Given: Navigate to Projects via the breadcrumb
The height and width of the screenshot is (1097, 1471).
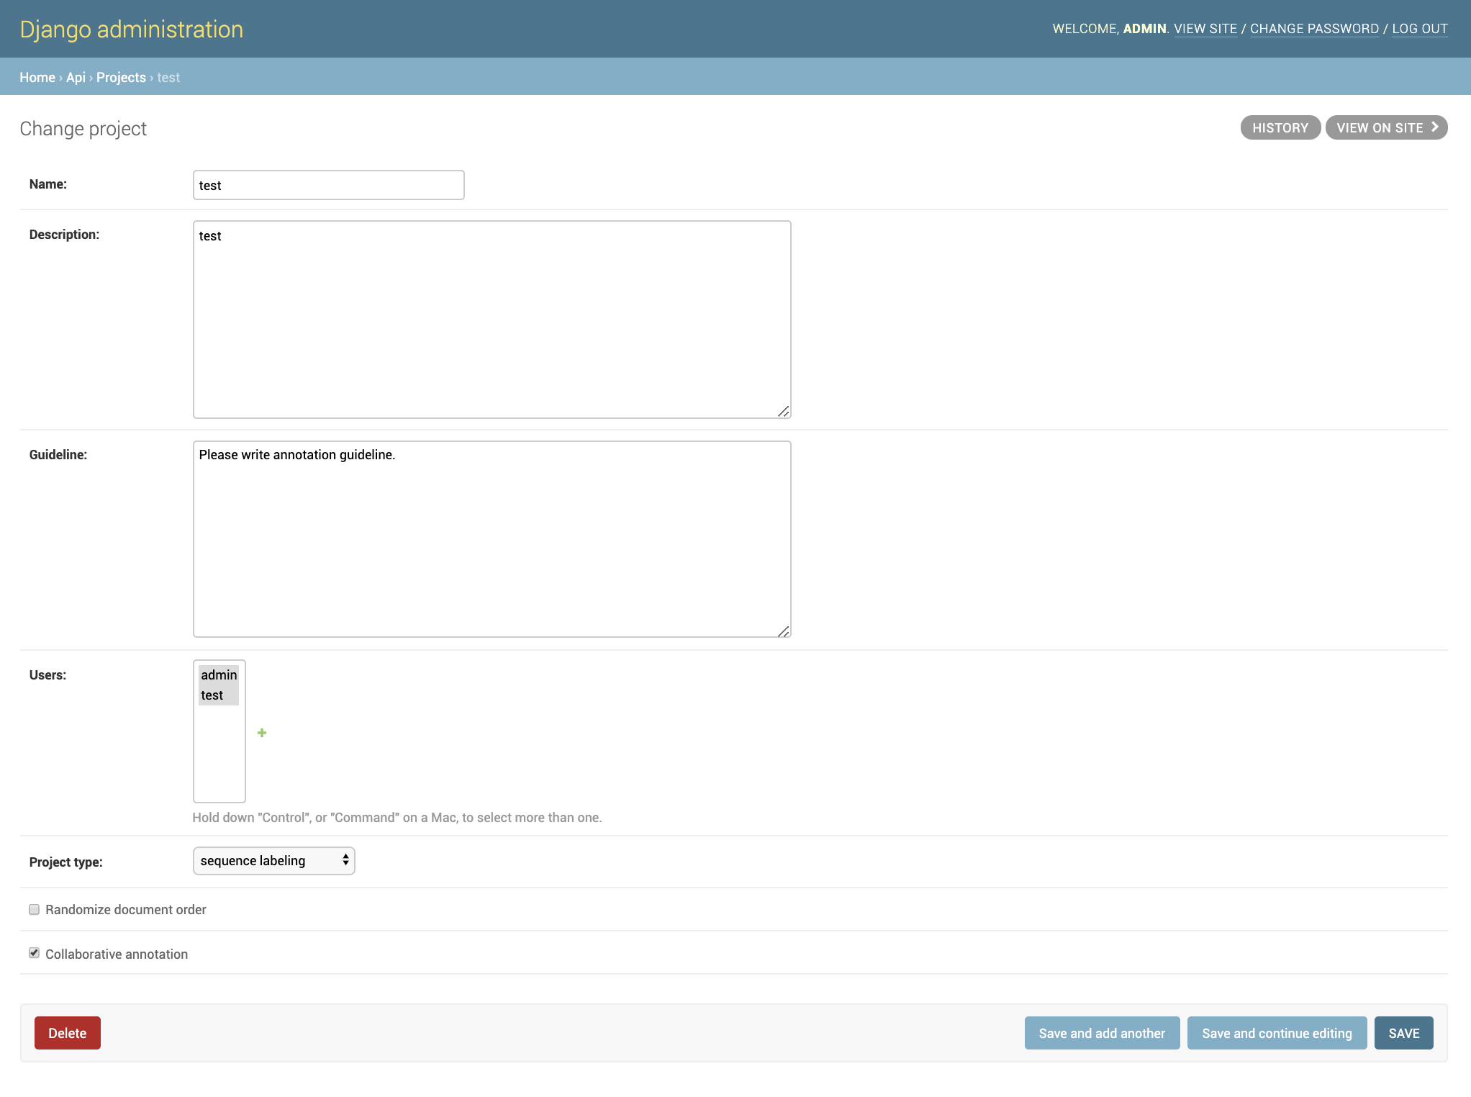Looking at the screenshot, I should (120, 77).
